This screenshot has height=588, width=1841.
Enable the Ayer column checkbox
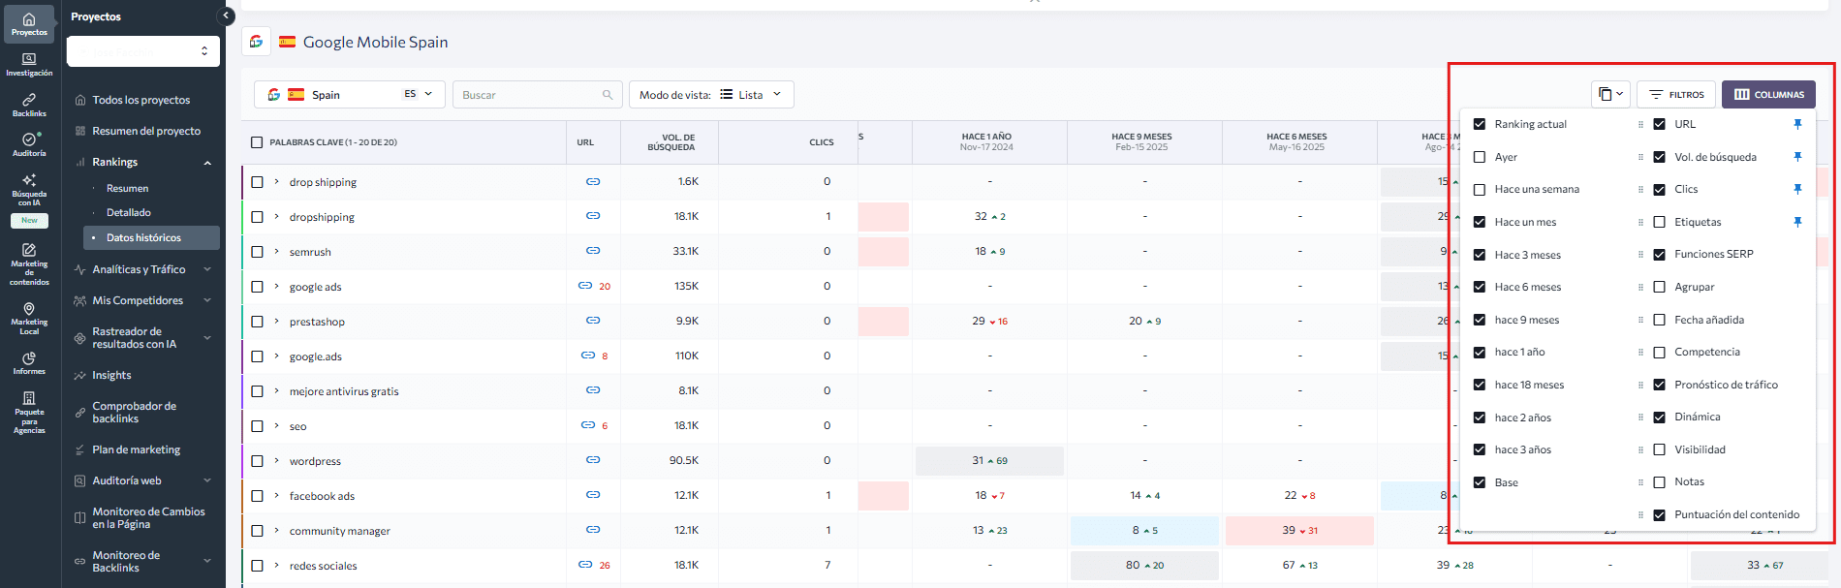1480,157
